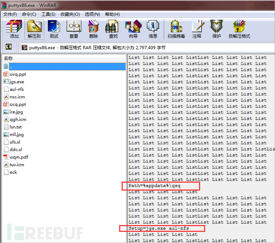
Task: Click the 查找 (Find) binoculars icon
Action: pyautogui.click(x=112, y=26)
